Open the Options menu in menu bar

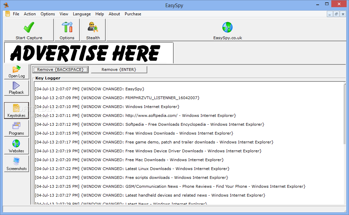coord(48,14)
